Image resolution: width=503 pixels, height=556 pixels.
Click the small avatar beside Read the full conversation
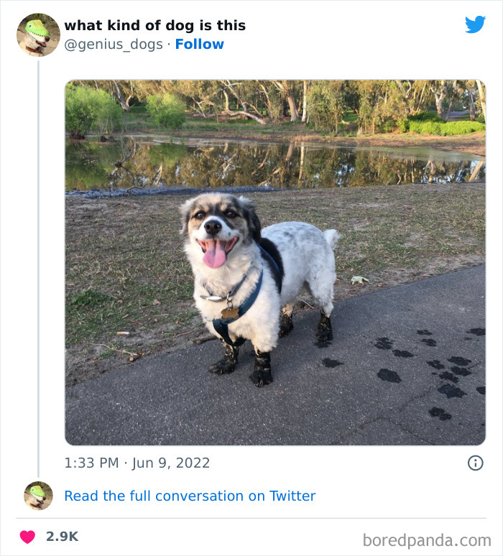coord(38,496)
